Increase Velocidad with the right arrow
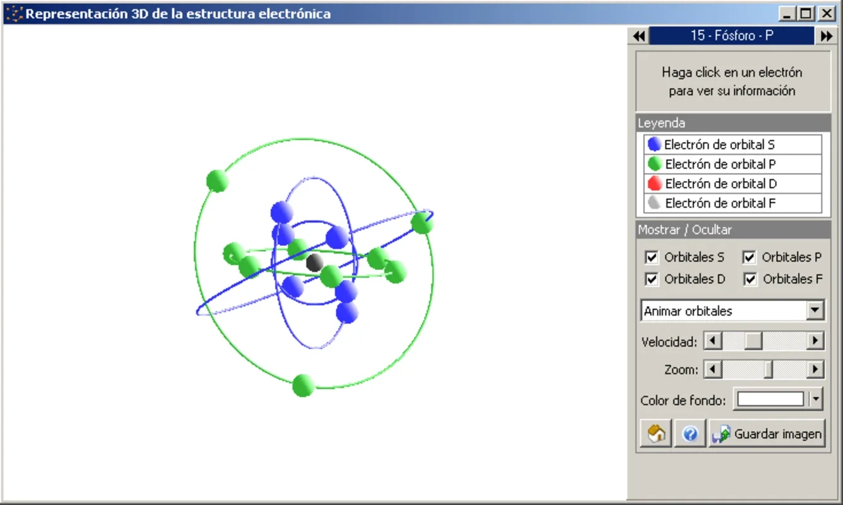Screen dimensions: 843x505 [815, 342]
